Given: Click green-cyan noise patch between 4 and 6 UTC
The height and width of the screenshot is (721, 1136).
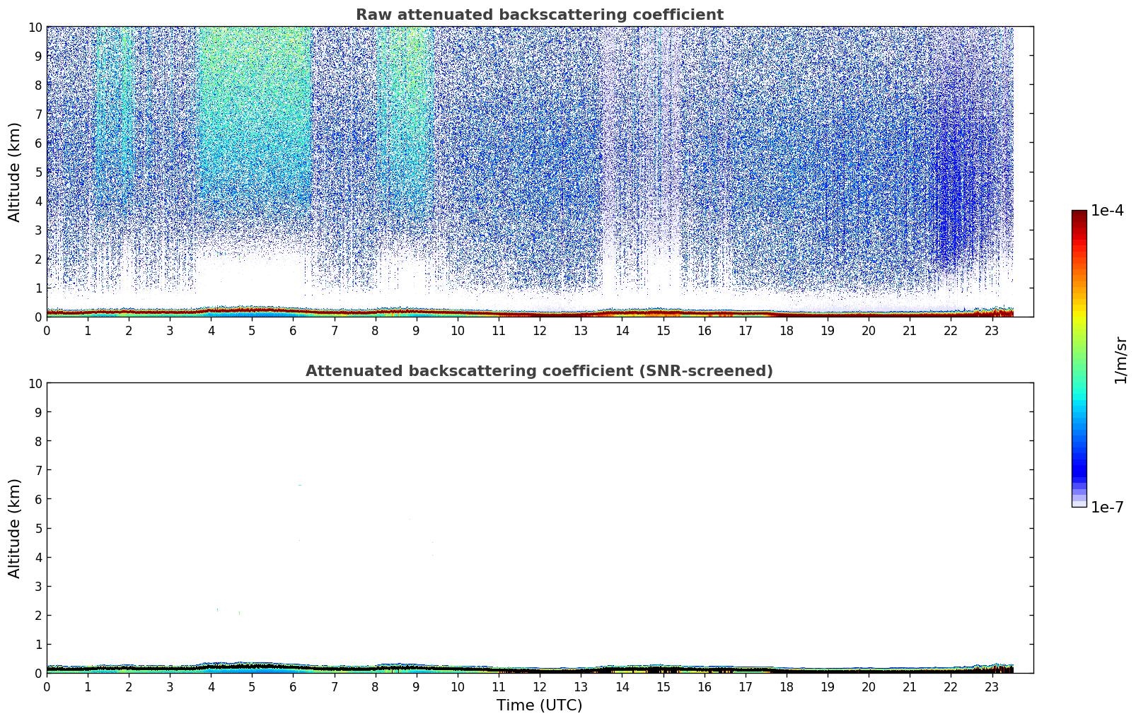Looking at the screenshot, I should tap(255, 106).
